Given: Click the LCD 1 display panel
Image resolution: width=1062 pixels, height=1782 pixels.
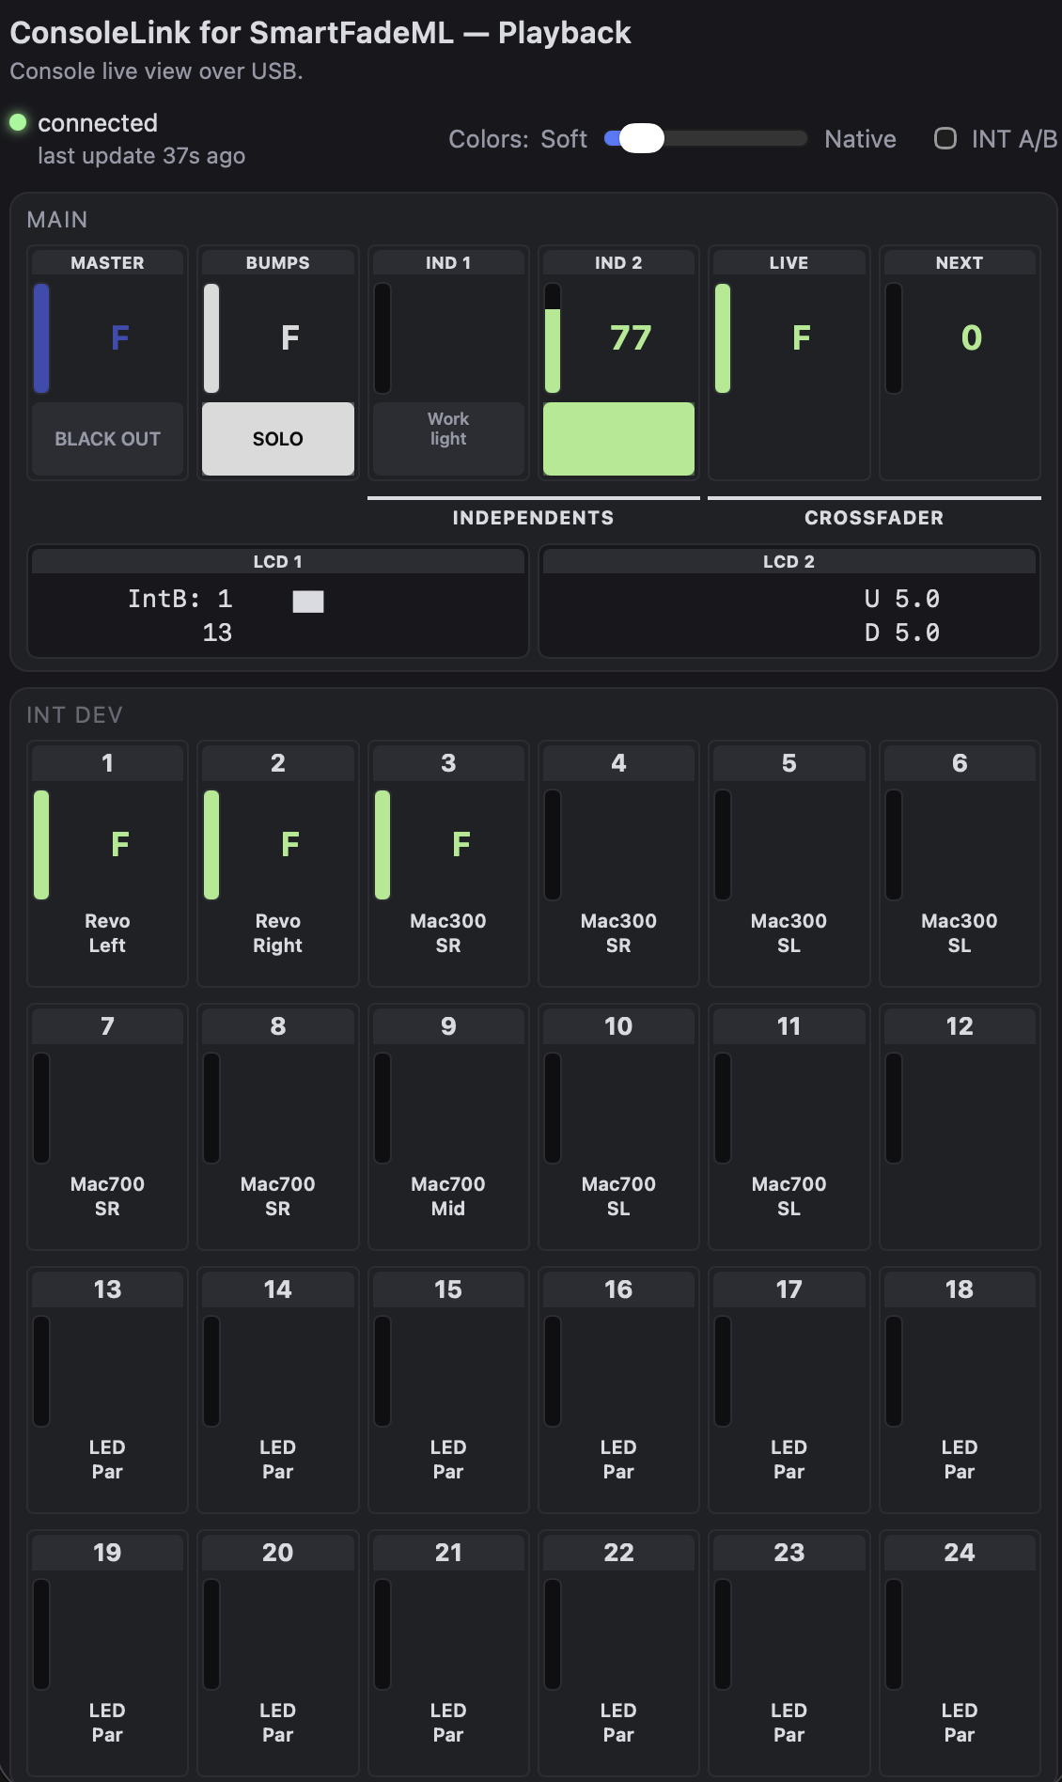Looking at the screenshot, I should pyautogui.click(x=278, y=602).
